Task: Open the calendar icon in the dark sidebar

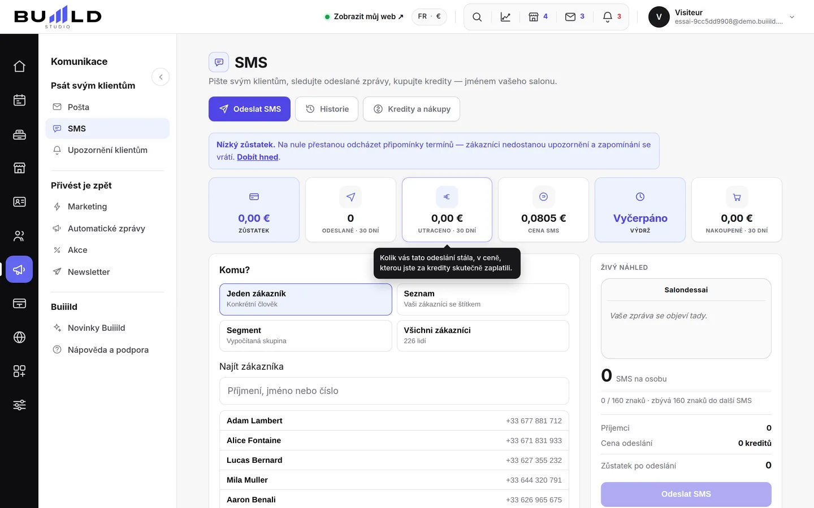Action: [x=19, y=100]
